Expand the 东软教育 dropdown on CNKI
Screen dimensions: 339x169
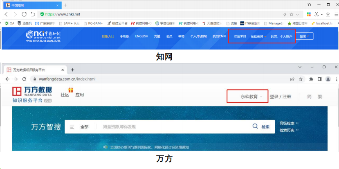click(x=258, y=36)
